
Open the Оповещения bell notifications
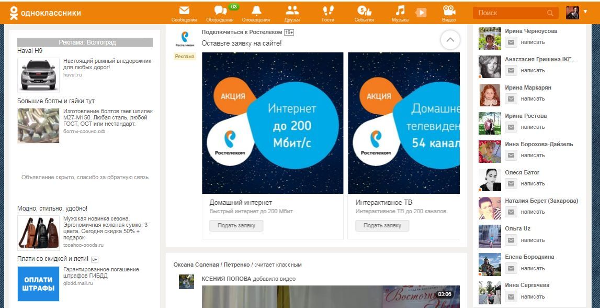tap(256, 14)
